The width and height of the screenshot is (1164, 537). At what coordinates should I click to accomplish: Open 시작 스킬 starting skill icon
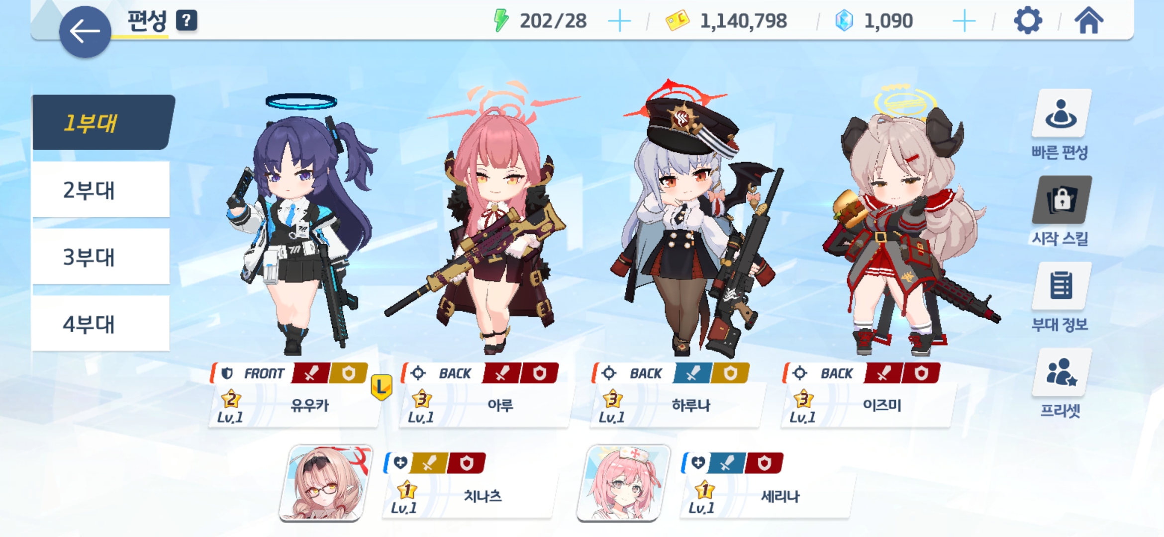[1062, 200]
